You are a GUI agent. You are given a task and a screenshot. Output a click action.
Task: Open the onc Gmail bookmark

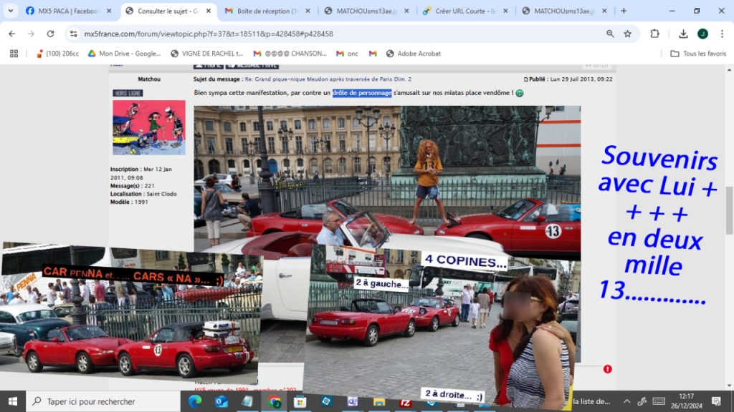click(347, 54)
